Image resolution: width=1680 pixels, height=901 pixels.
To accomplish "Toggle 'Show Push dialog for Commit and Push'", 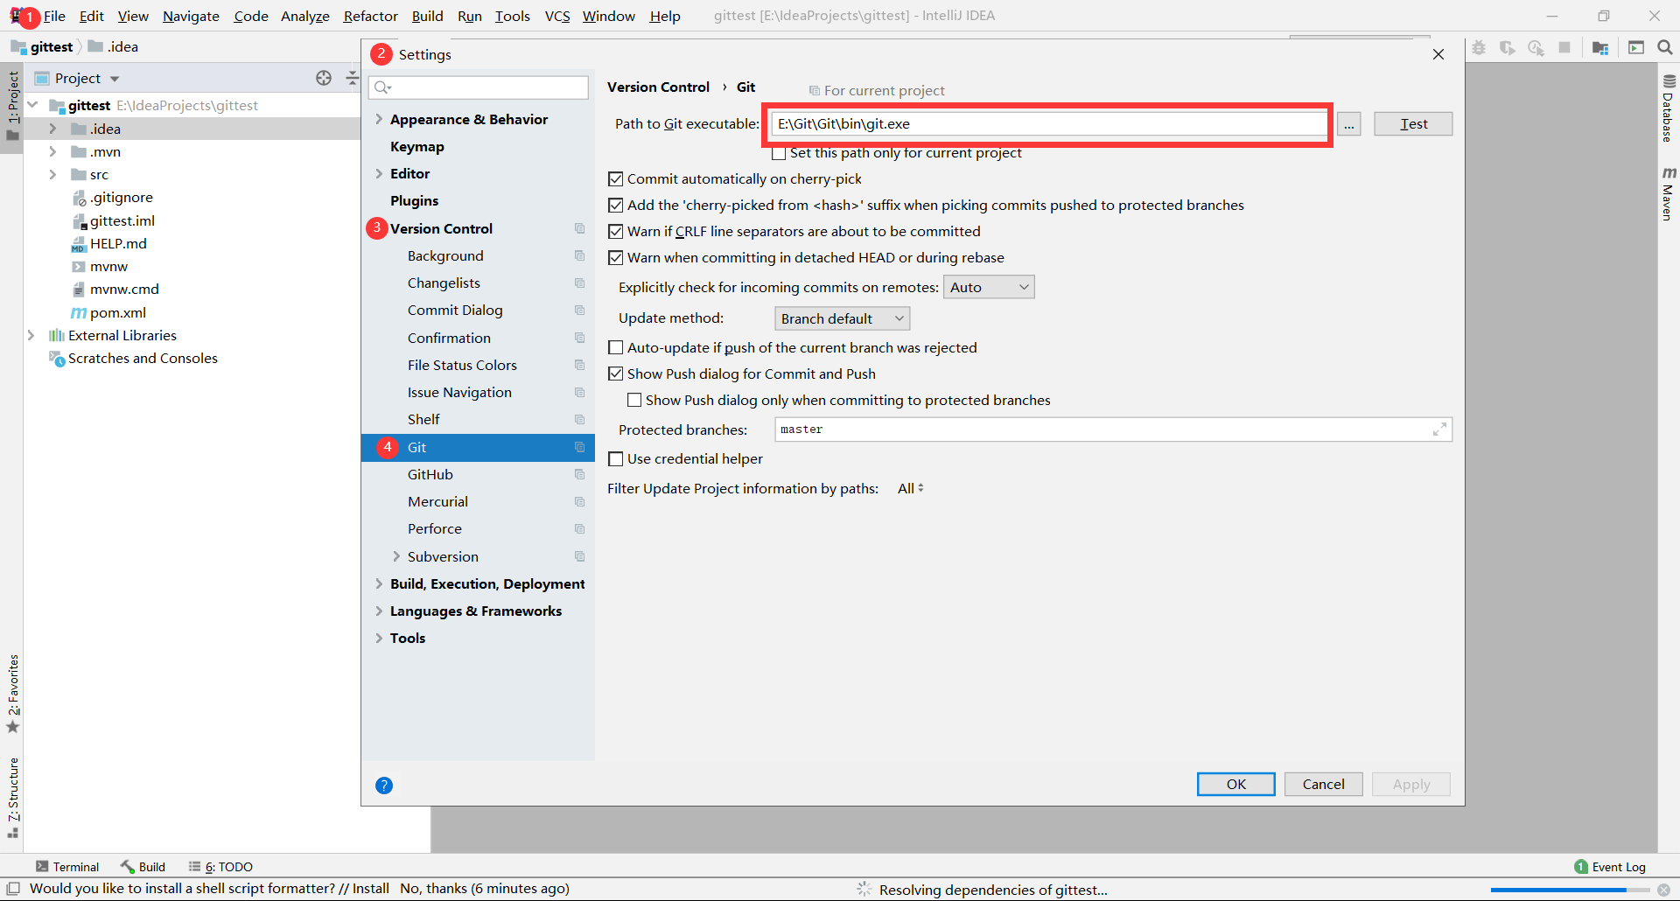I will tap(616, 374).
